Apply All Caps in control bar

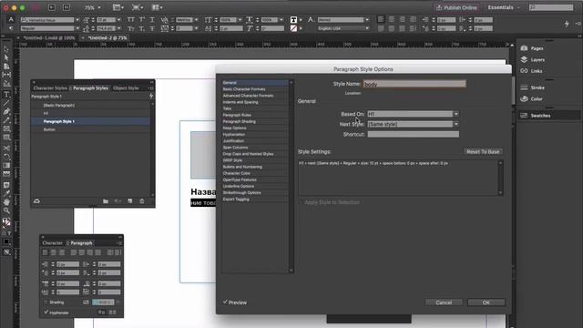click(131, 20)
